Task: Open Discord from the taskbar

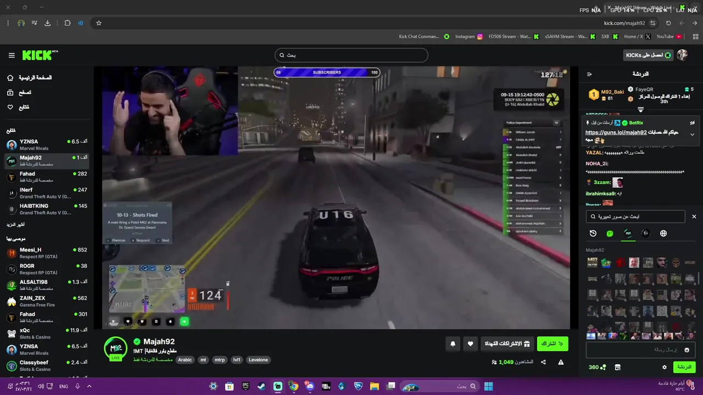Action: [x=310, y=386]
